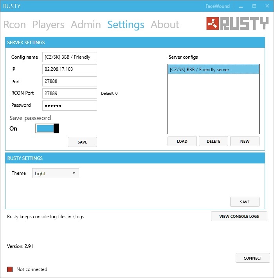Click the Port field with 27888
274x278 pixels.
(70, 81)
